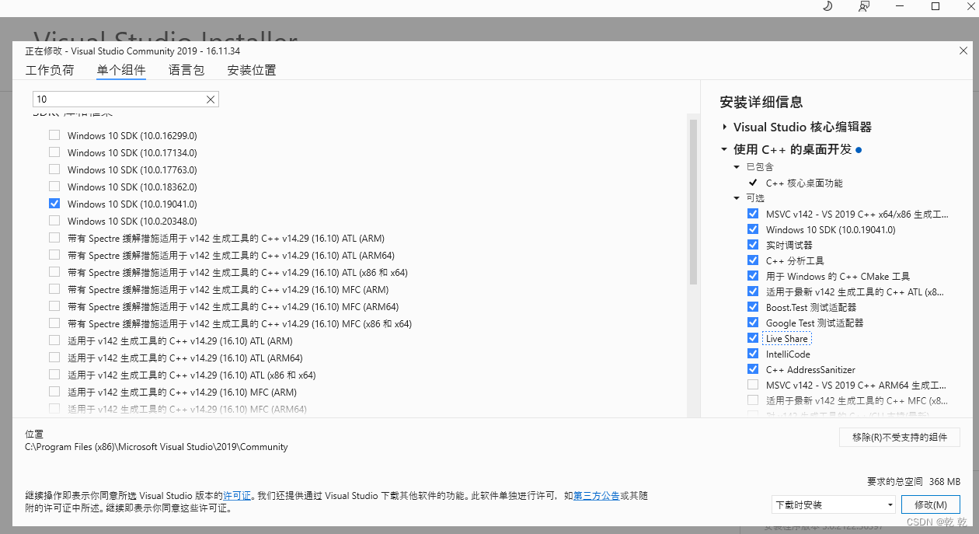The height and width of the screenshot is (534, 979).
Task: Untick Windows 10 SDK (10.0.19041.0) in component list
Action: click(x=54, y=203)
